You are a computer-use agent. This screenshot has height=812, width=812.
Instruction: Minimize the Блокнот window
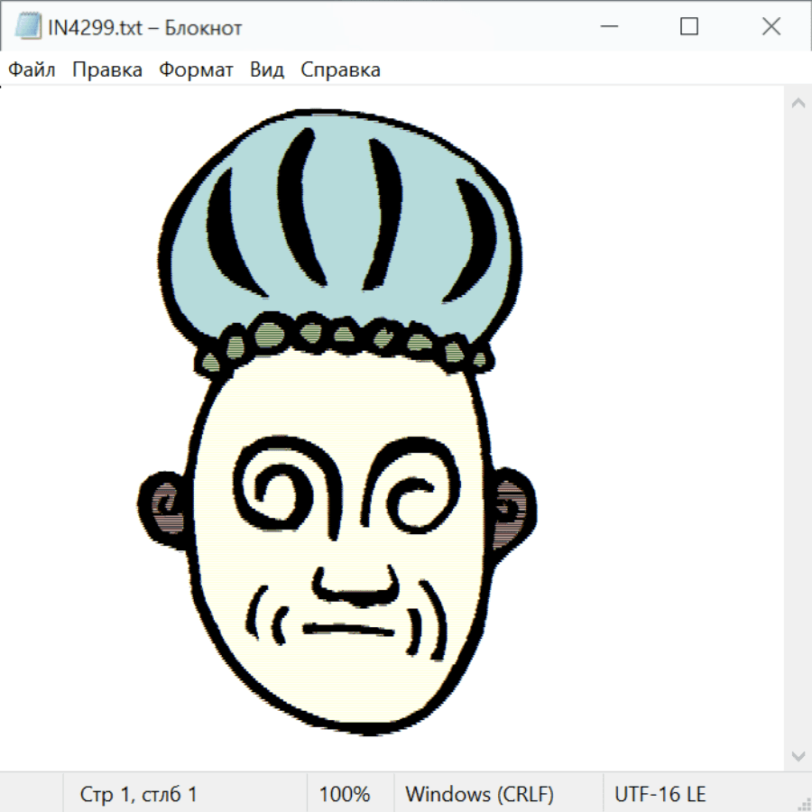pyautogui.click(x=607, y=27)
